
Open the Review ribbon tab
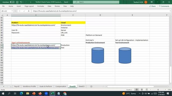point(57,6)
